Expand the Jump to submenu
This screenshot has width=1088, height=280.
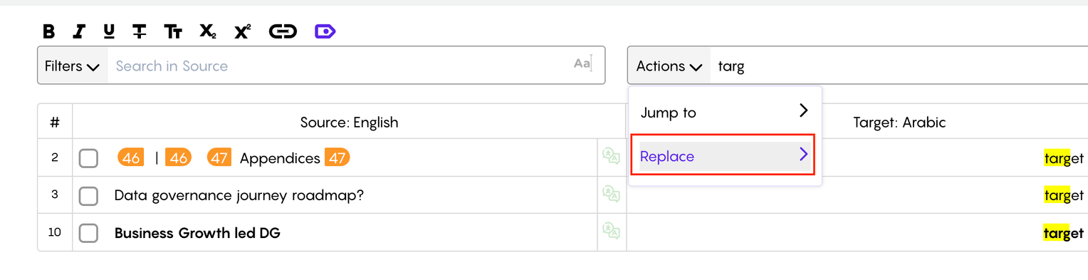[725, 112]
